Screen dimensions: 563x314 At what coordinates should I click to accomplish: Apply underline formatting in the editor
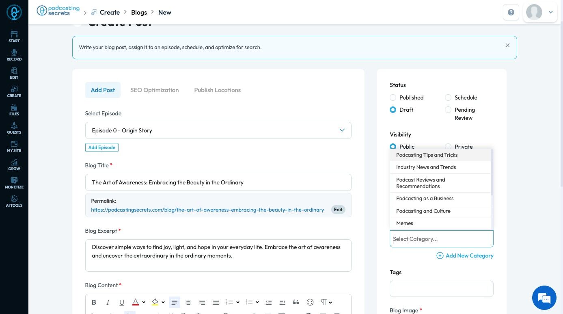(x=122, y=302)
